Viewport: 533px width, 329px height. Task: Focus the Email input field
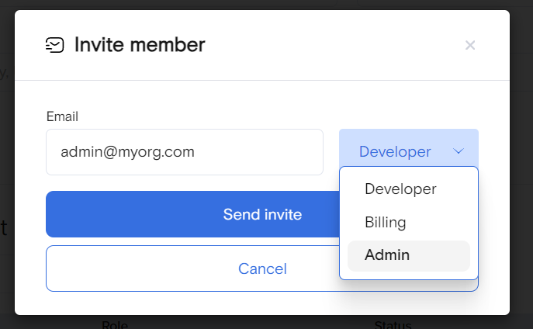coord(256,152)
